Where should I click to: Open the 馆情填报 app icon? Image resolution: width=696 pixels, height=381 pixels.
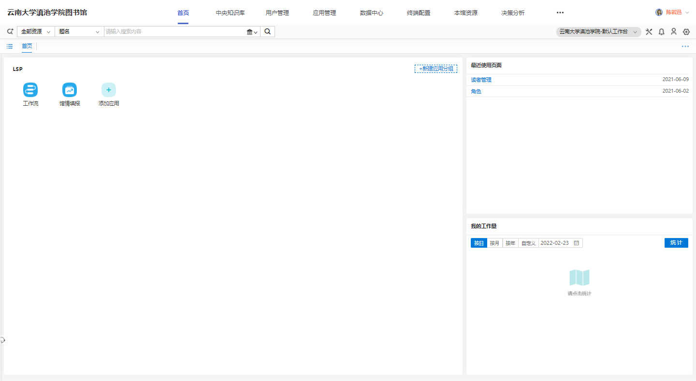point(70,90)
